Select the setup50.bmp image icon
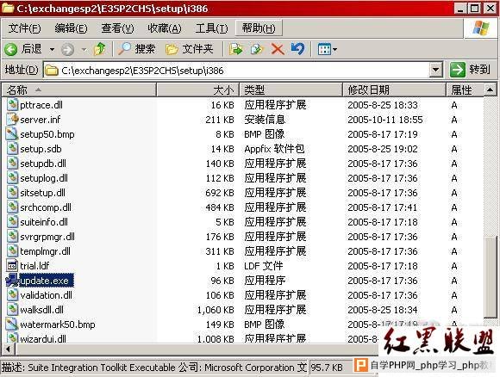The height and width of the screenshot is (377, 500). (12, 134)
